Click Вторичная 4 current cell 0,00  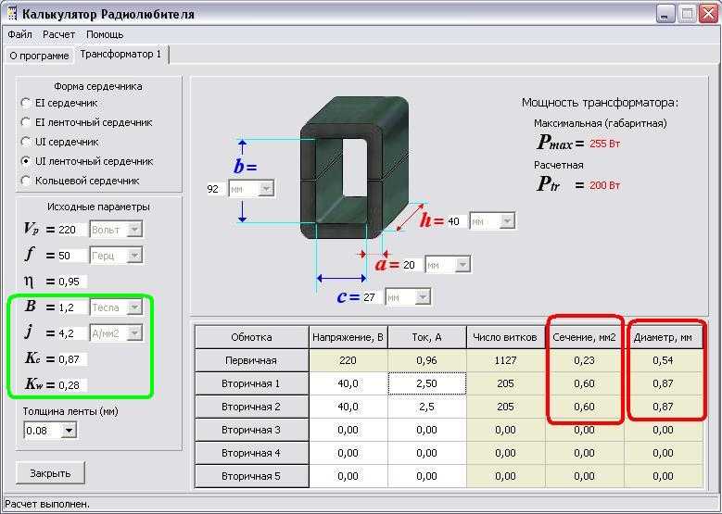click(x=427, y=453)
